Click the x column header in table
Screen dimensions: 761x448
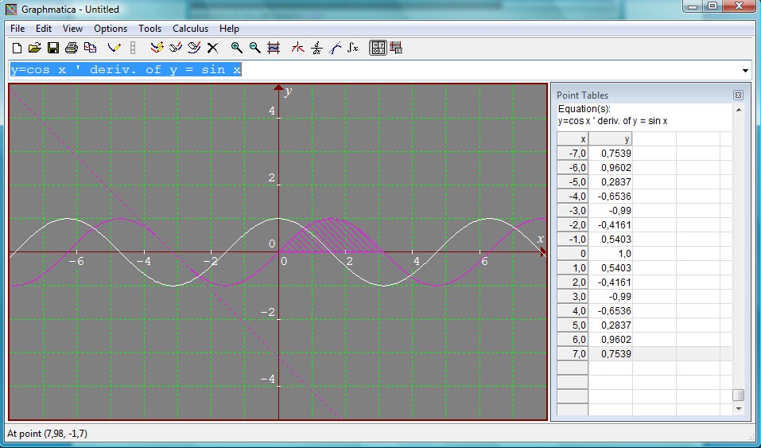pyautogui.click(x=573, y=139)
